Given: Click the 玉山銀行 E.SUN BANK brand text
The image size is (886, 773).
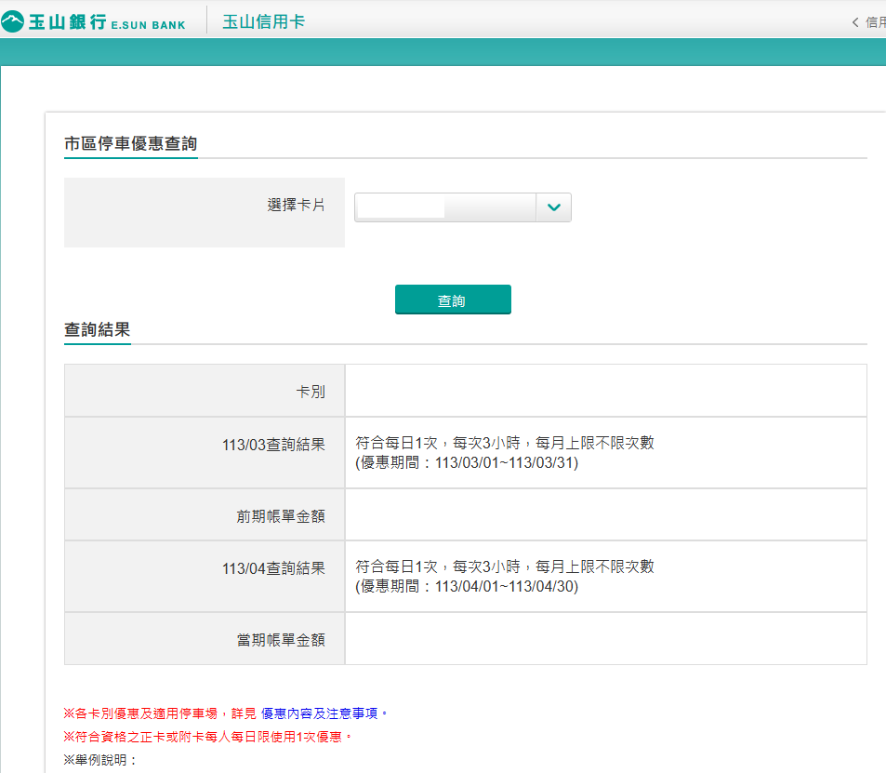Looking at the screenshot, I should pos(106,22).
